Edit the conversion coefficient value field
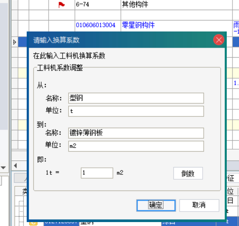Screen dimensions: 239x226 [97, 173]
